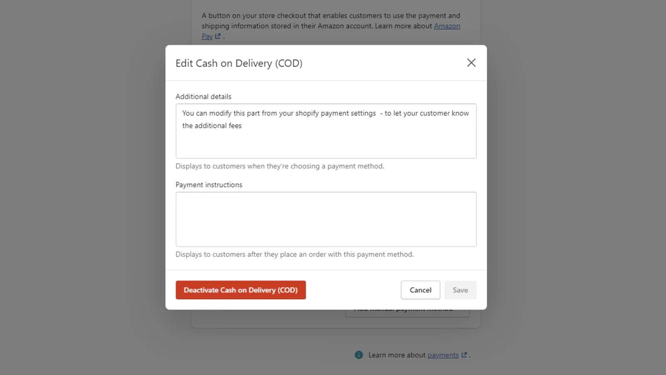Open the Amazon link in the description
The width and height of the screenshot is (666, 375).
tap(447, 26)
